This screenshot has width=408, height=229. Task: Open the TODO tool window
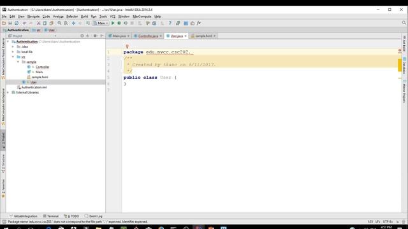[71, 216]
